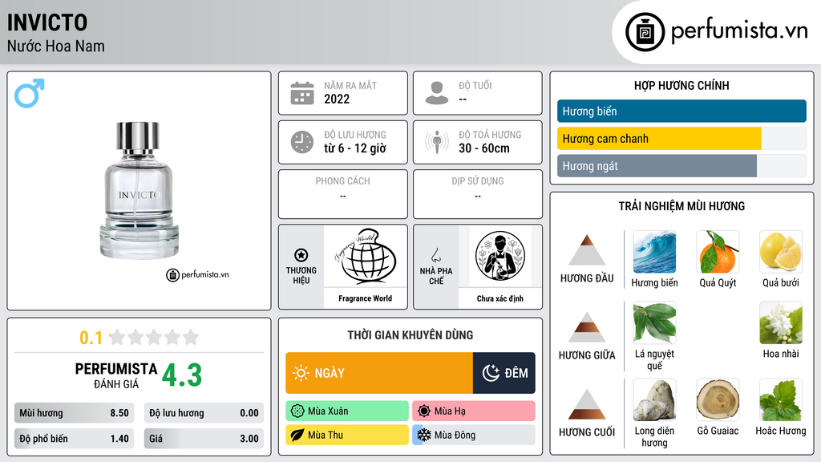Click the Long diên hương ambergris image
821x462 pixels.
point(654,400)
